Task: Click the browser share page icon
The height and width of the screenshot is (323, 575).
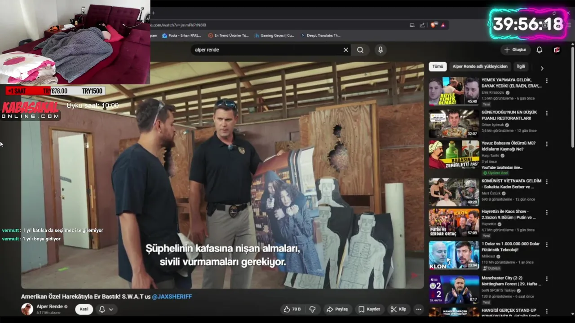Action: pos(422,25)
